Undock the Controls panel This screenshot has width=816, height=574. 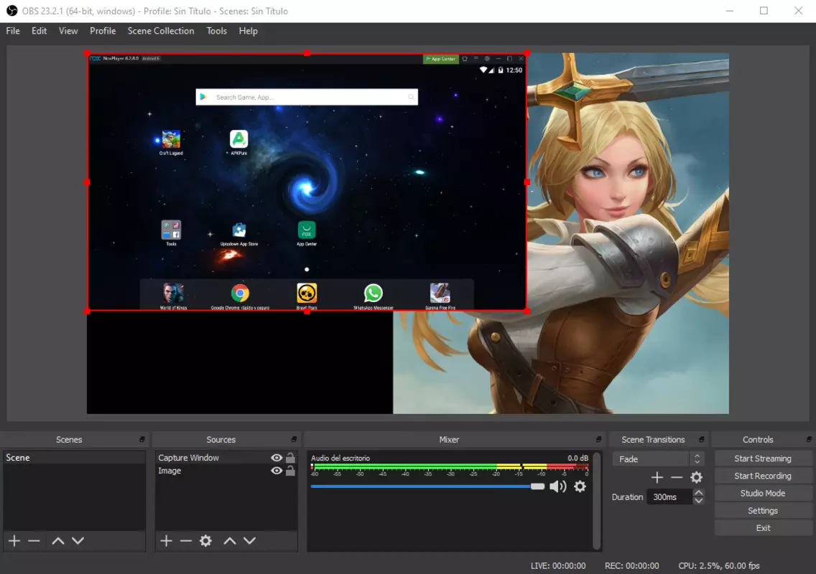tap(809, 439)
